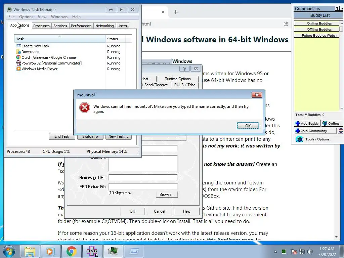The image size is (344, 258).
Task: Click the buddy list scrollbar up arrow
Action: pos(342,23)
